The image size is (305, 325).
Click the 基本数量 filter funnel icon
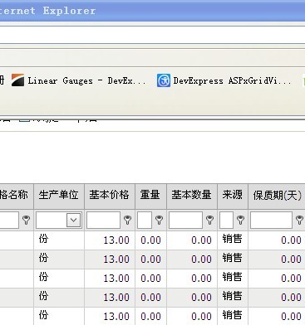pyautogui.click(x=209, y=220)
